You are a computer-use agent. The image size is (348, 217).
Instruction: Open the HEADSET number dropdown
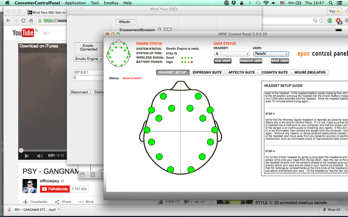tap(232, 54)
